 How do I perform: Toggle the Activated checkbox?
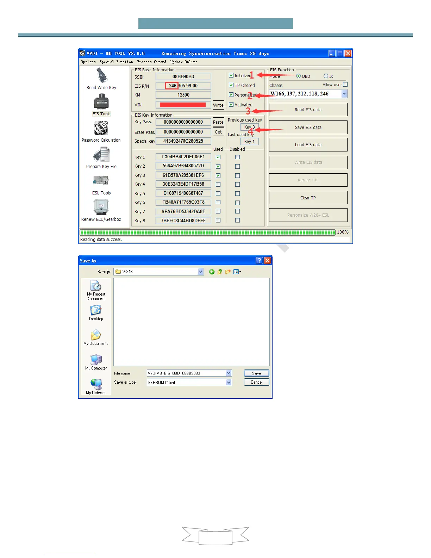coord(231,105)
